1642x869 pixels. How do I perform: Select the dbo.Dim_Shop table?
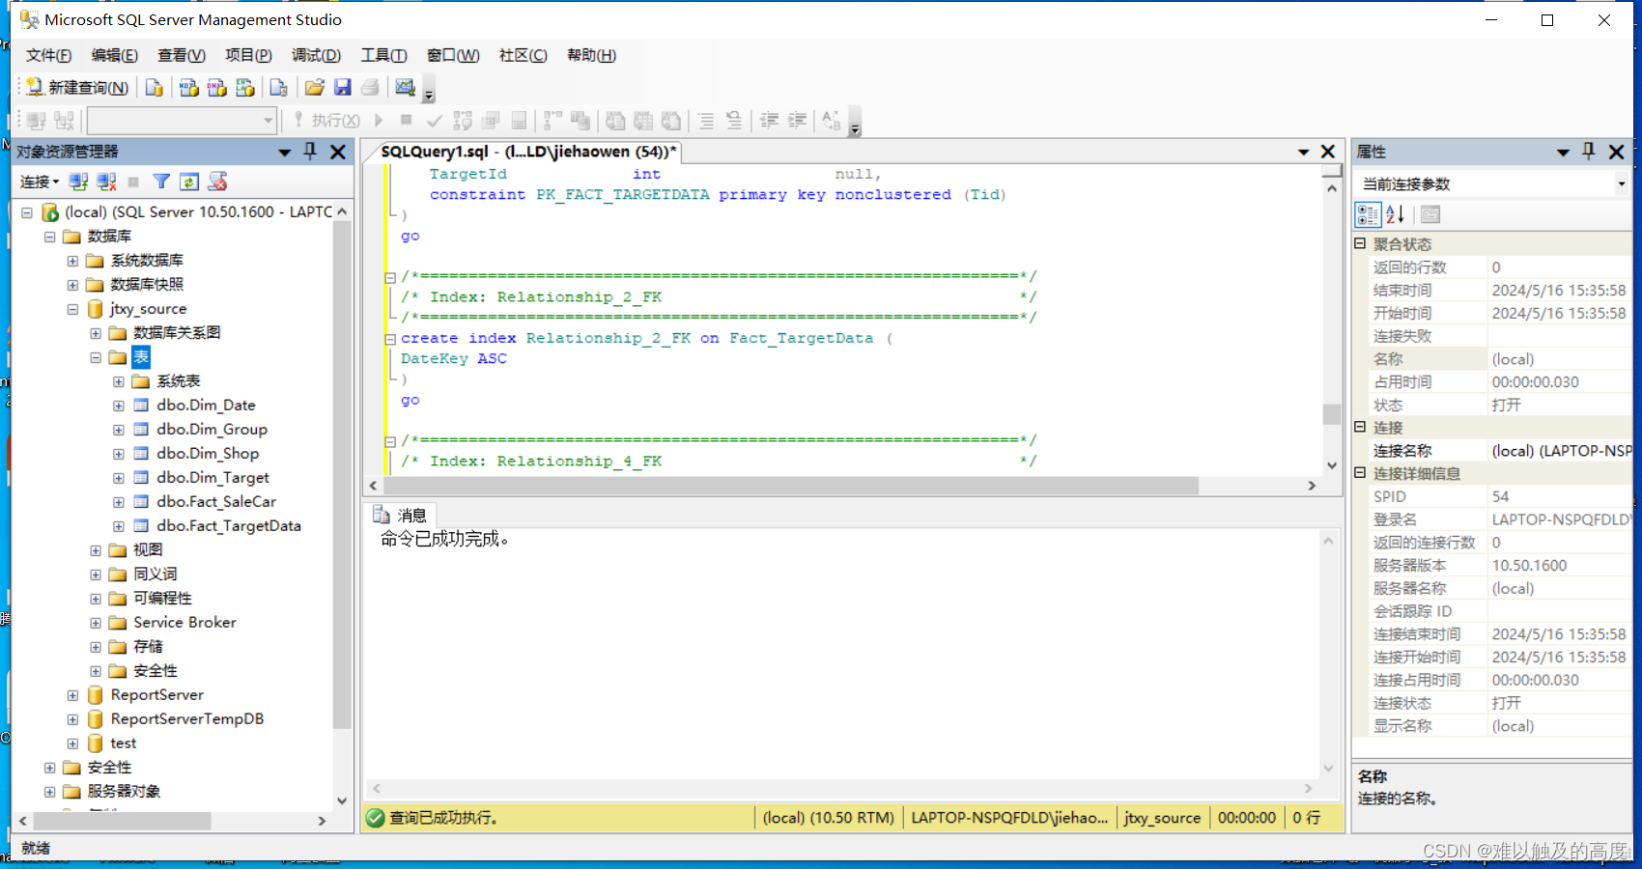click(x=208, y=454)
